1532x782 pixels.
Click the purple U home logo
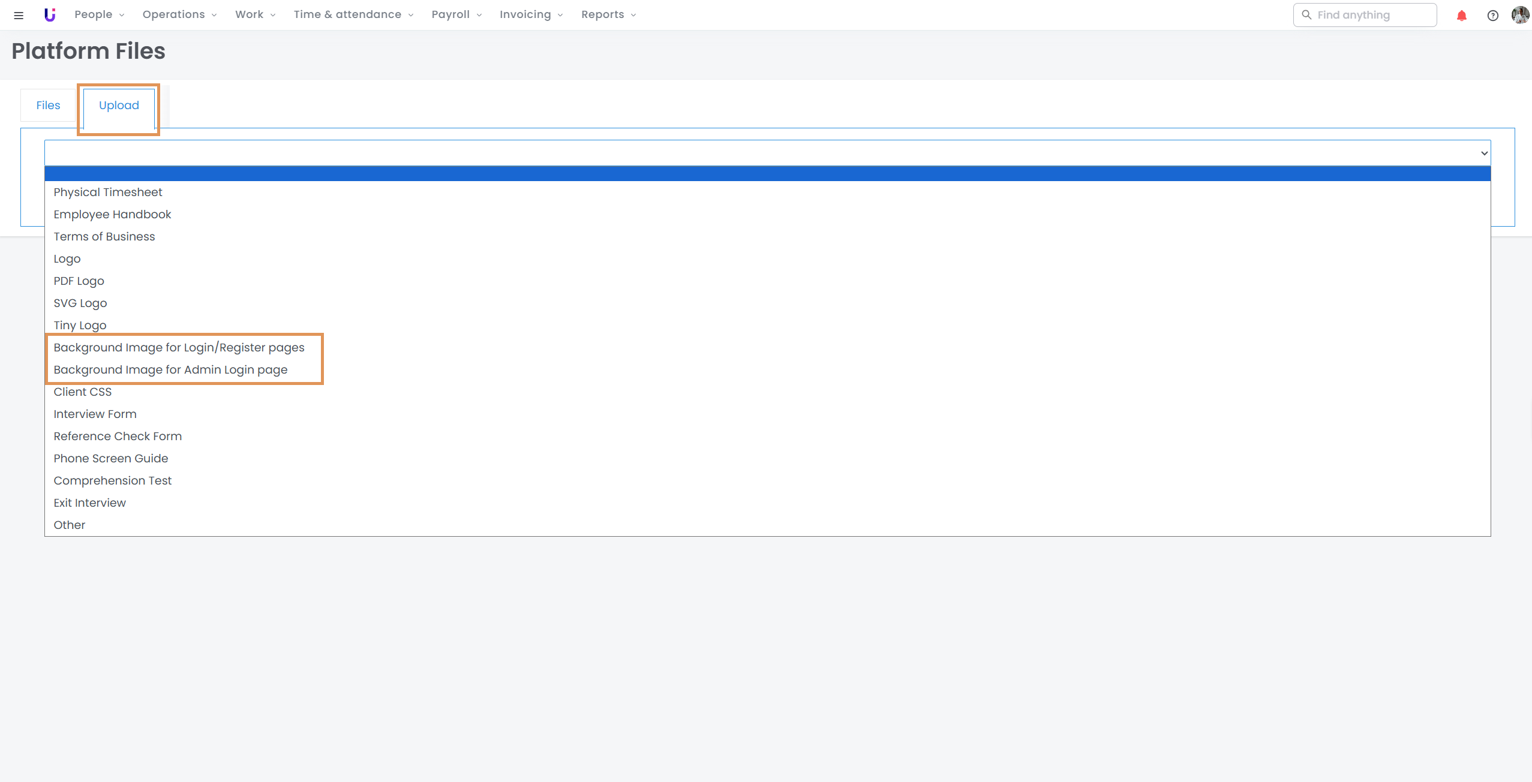tap(50, 15)
